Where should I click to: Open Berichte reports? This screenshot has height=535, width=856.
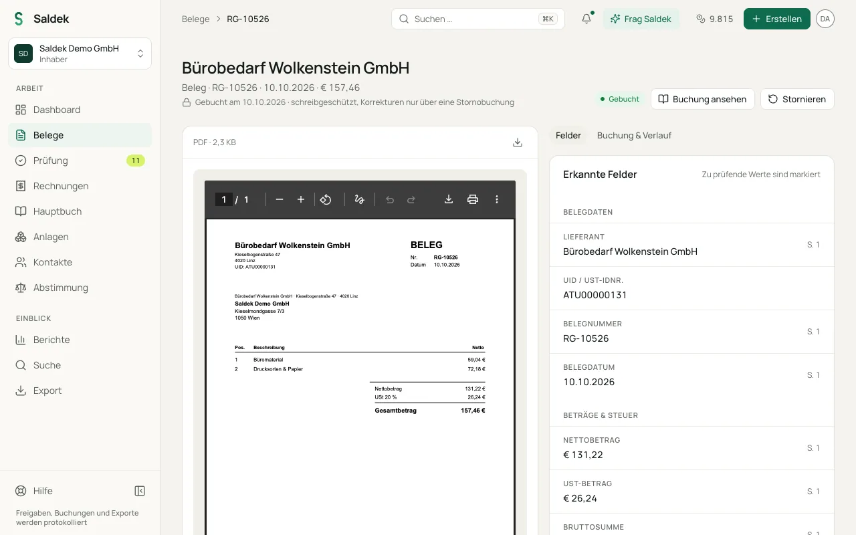[80, 340]
